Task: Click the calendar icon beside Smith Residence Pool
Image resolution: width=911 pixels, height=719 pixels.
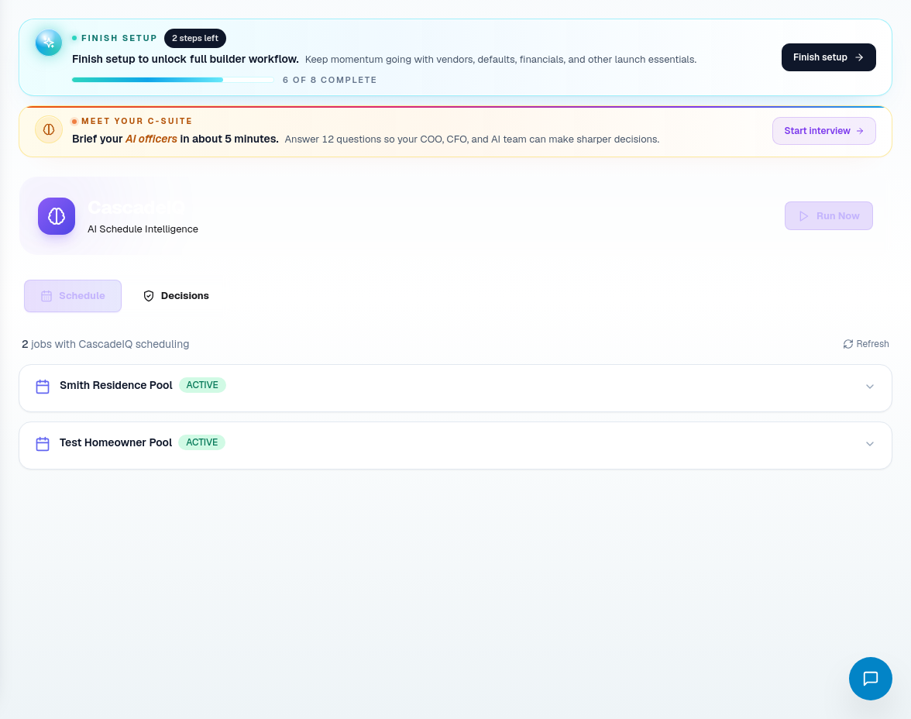Action: point(43,387)
